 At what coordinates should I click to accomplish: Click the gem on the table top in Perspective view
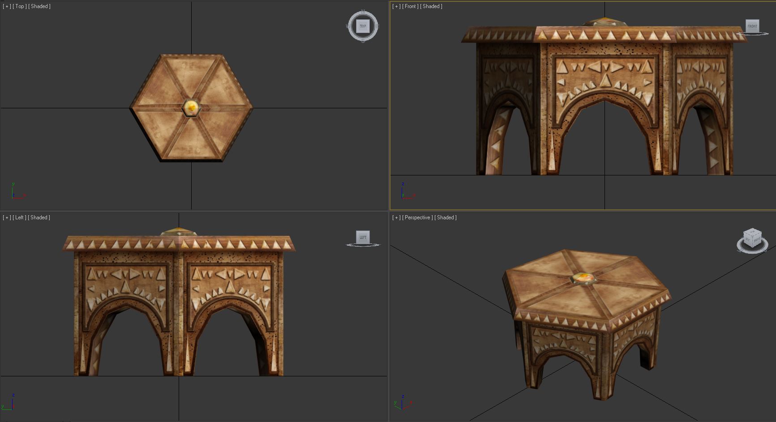[584, 278]
